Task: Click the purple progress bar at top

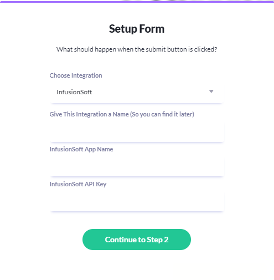Action: click(x=137, y=2)
